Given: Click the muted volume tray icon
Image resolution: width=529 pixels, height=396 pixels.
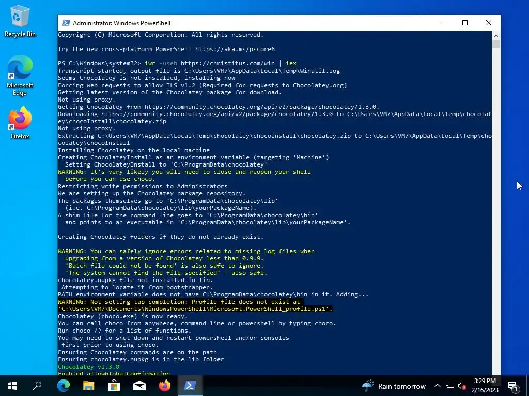Looking at the screenshot, I should (x=462, y=386).
